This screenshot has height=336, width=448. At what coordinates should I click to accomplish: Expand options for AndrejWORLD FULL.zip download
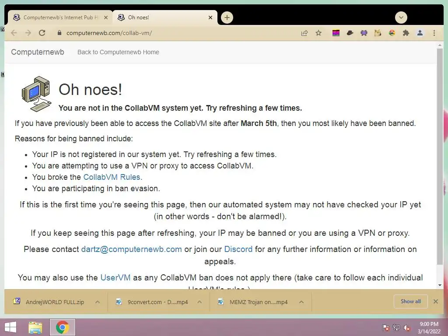tap(98, 302)
